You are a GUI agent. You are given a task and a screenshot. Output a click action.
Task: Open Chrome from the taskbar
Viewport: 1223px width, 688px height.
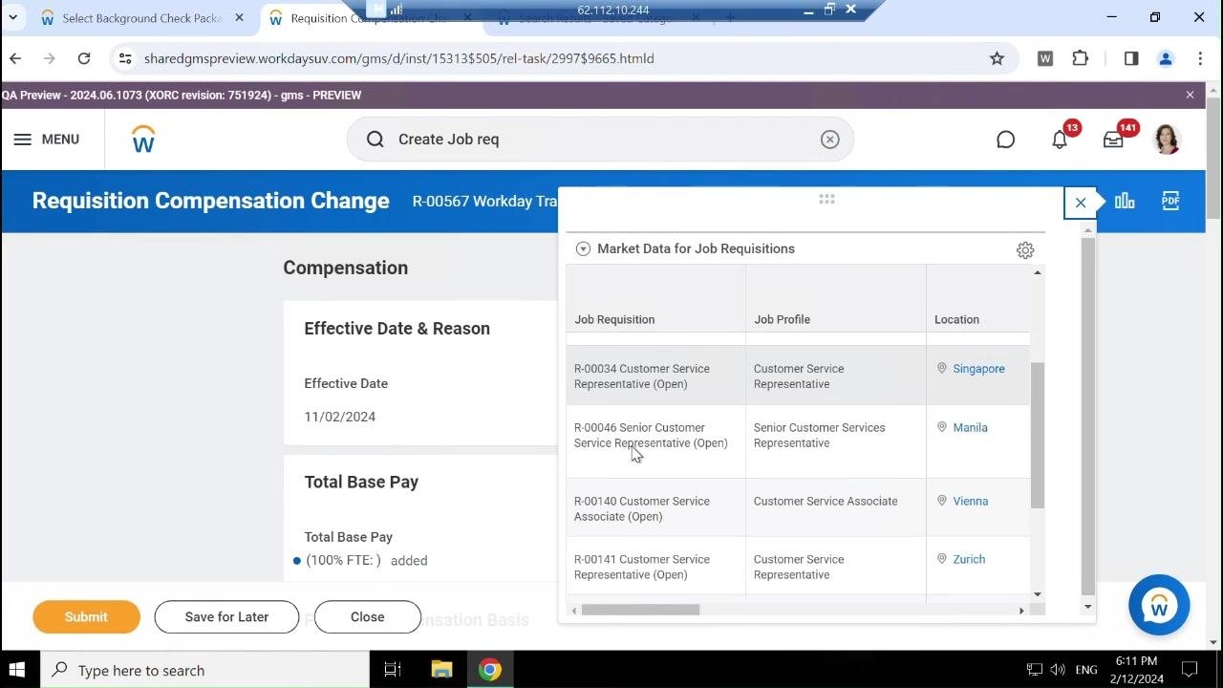pos(490,670)
